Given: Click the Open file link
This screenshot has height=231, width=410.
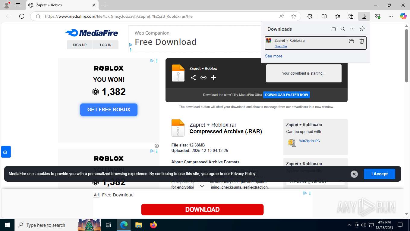Looking at the screenshot, I should pos(281,46).
